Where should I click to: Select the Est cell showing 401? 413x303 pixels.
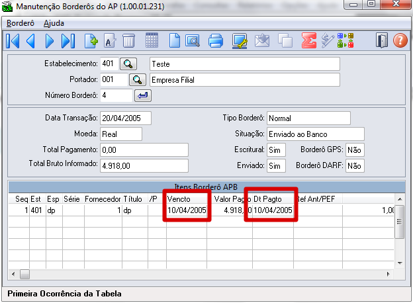coord(38,210)
